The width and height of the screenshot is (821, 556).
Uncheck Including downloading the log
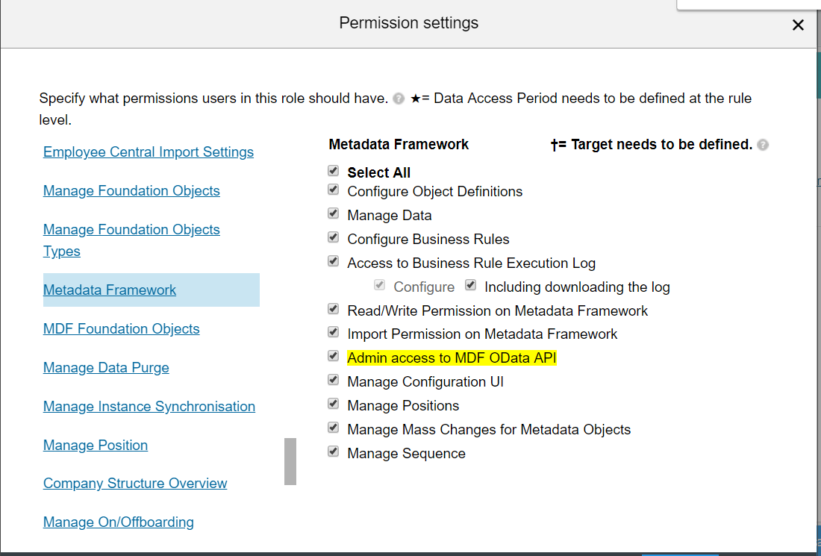pos(471,285)
